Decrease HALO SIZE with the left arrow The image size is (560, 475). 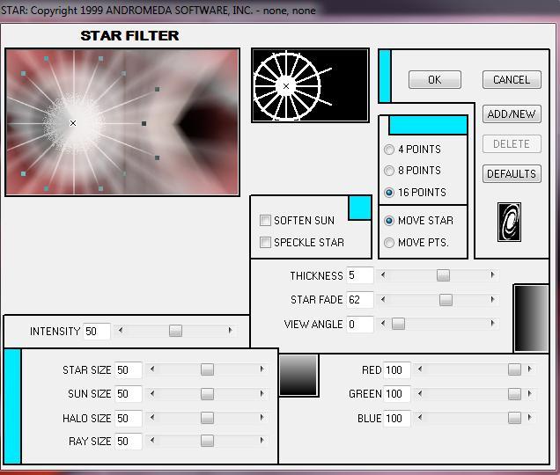click(152, 417)
